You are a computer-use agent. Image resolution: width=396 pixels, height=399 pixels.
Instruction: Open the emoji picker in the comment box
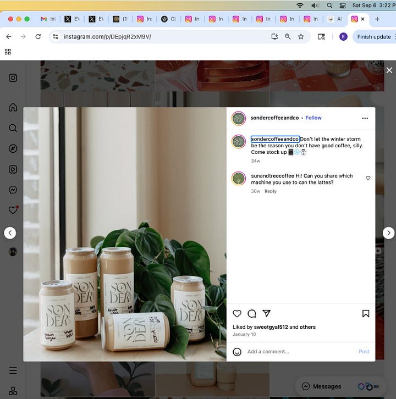tap(237, 352)
